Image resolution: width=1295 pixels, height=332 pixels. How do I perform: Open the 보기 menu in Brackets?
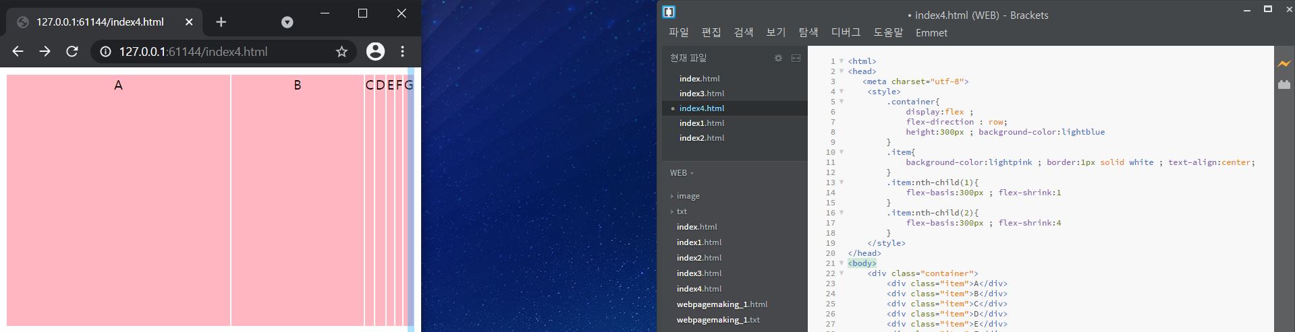[x=776, y=32]
